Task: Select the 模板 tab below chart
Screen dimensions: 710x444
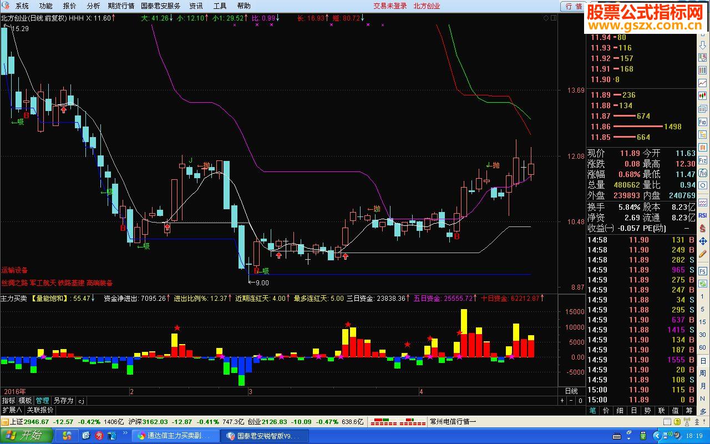Action: 25,400
